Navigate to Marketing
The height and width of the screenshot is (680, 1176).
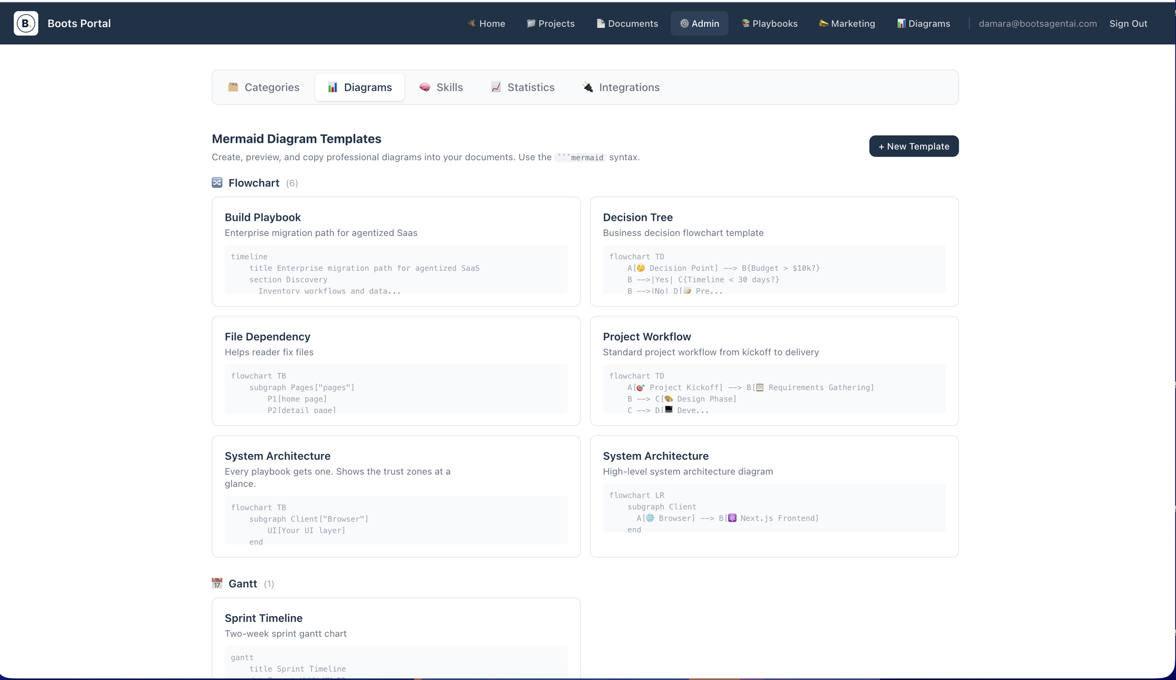coord(847,23)
